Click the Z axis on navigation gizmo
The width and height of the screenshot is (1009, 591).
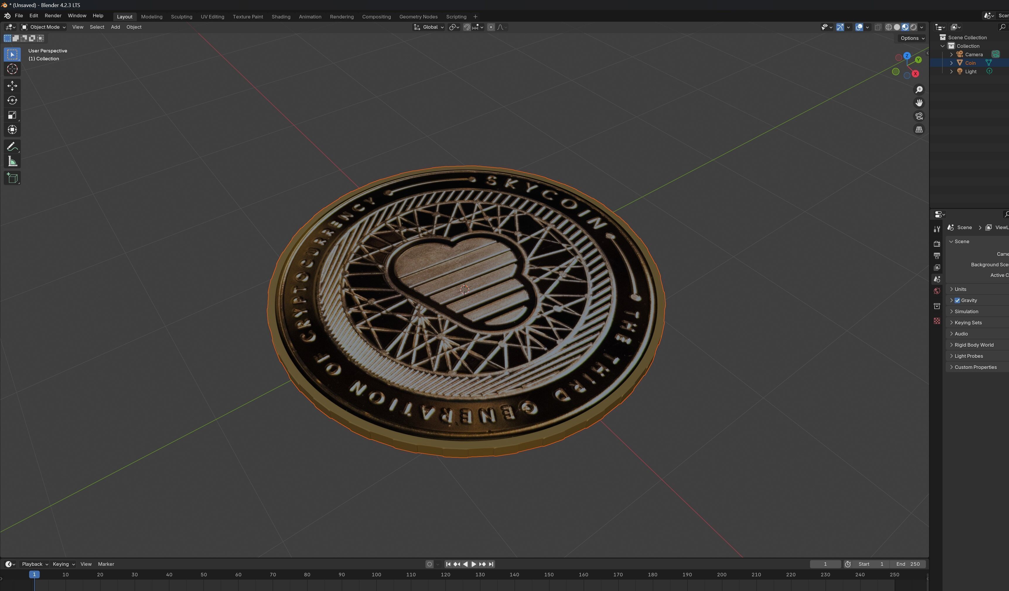pyautogui.click(x=907, y=56)
